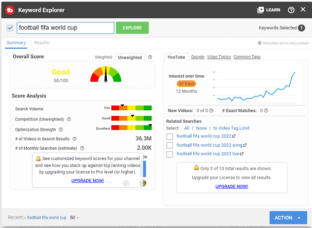Click the Competition rating color bar
Screen dimensions: 312x228
pyautogui.click(x=132, y=118)
